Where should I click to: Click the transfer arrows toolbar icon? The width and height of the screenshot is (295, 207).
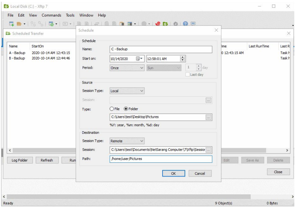[97, 24]
